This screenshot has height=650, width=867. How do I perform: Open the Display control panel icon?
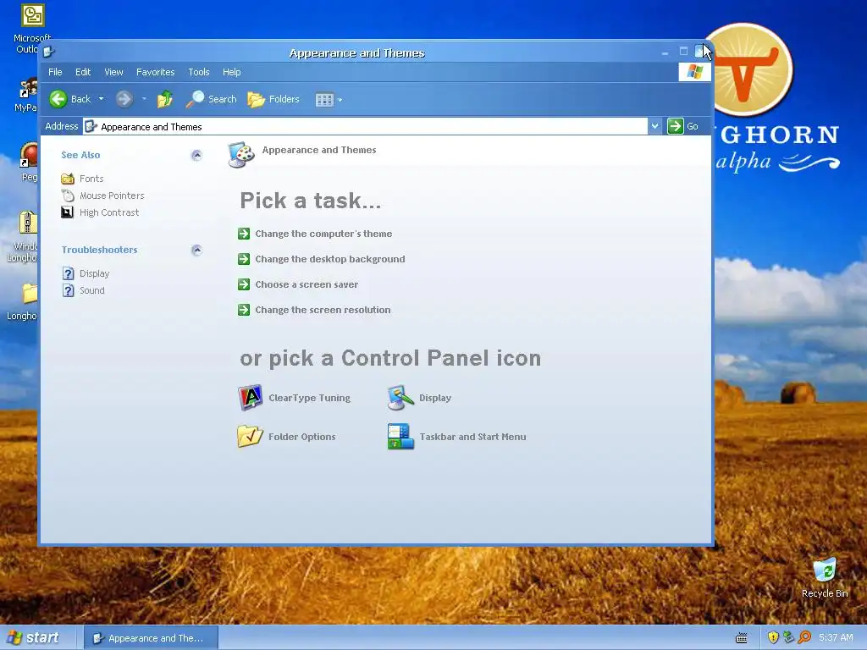[x=400, y=398]
